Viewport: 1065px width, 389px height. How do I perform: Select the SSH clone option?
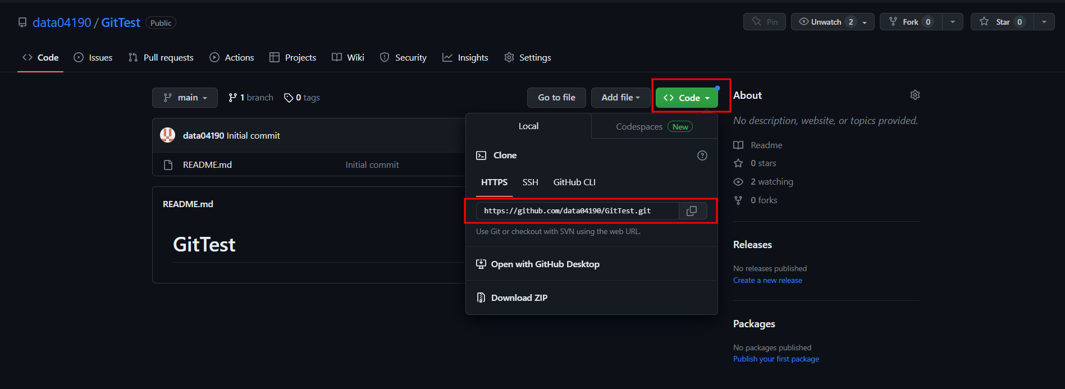[530, 182]
